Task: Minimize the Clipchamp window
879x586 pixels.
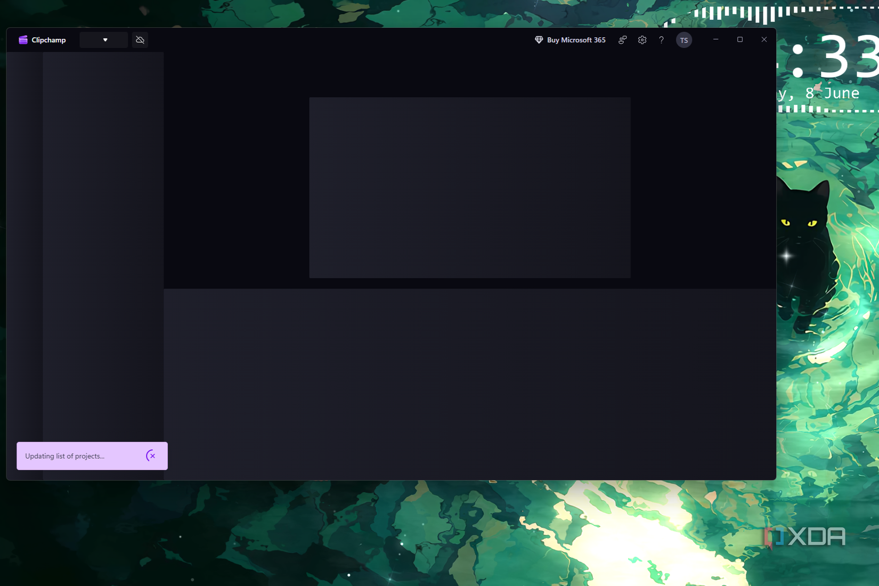Action: tap(715, 39)
